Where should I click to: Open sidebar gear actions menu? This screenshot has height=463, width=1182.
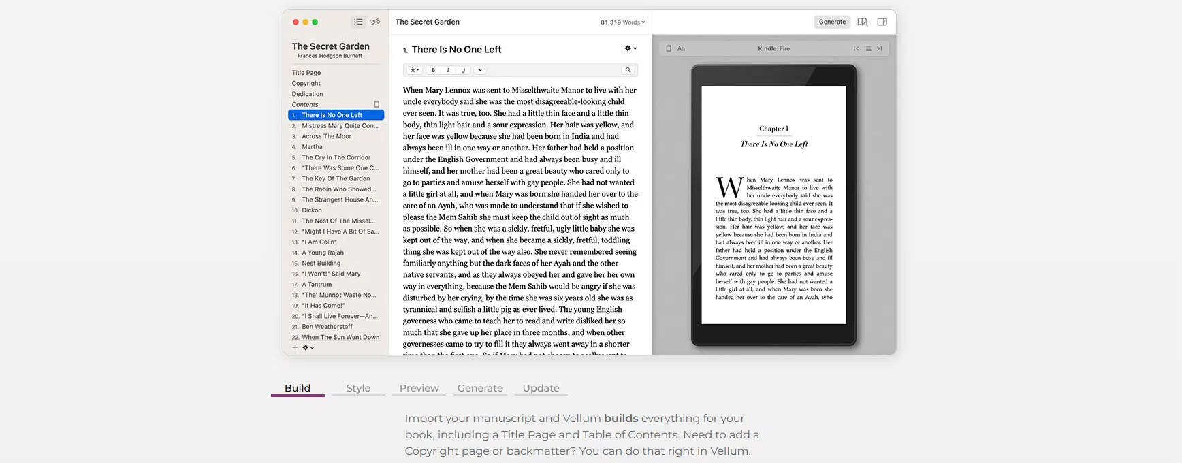click(308, 347)
